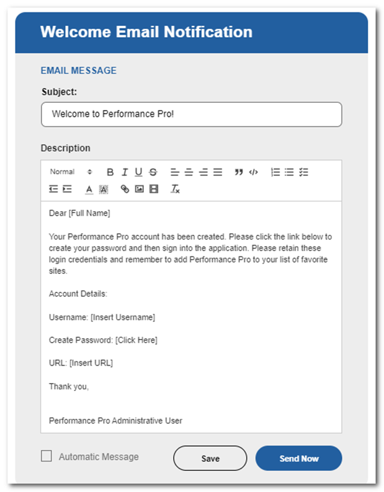Open the Normal heading style dropdown
384x492 pixels.
pos(71,172)
